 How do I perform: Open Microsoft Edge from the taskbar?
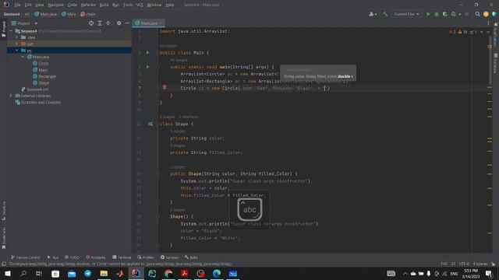[217, 273]
